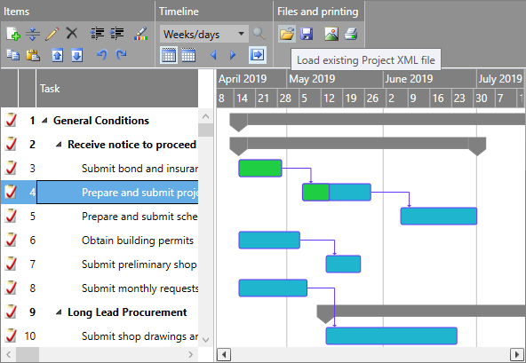This screenshot has width=526, height=363.
Task: Select the Submit monthly requests task
Action: pos(100,288)
